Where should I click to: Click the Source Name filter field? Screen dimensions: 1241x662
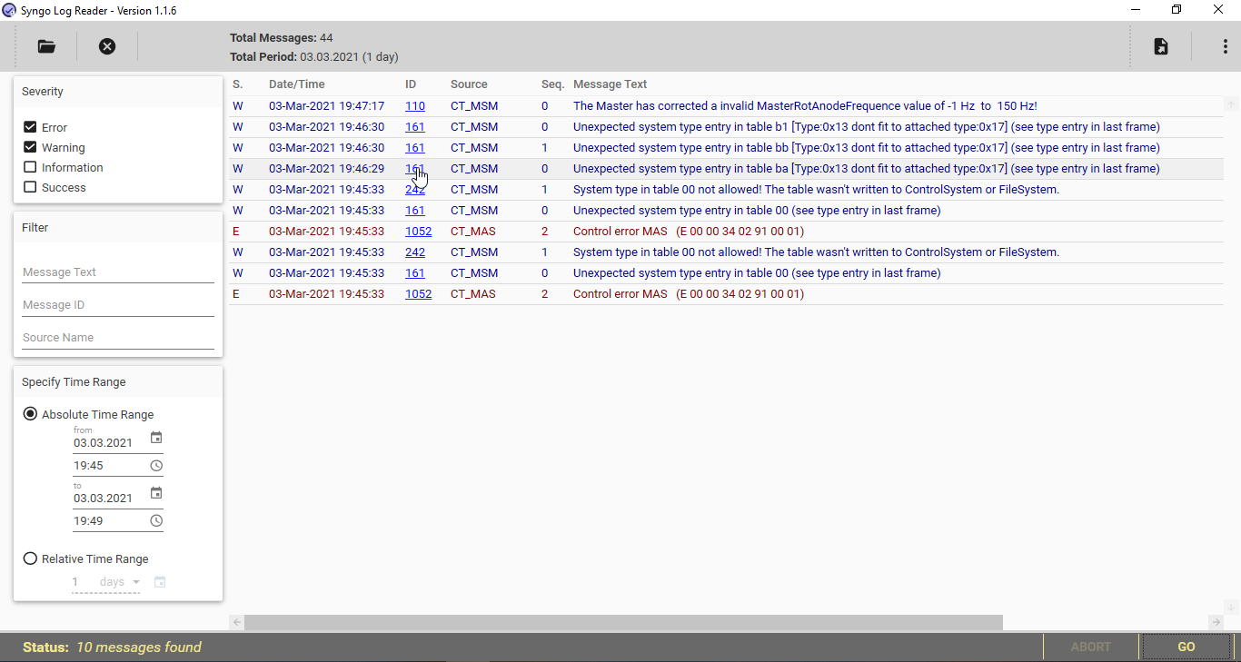pyautogui.click(x=118, y=338)
